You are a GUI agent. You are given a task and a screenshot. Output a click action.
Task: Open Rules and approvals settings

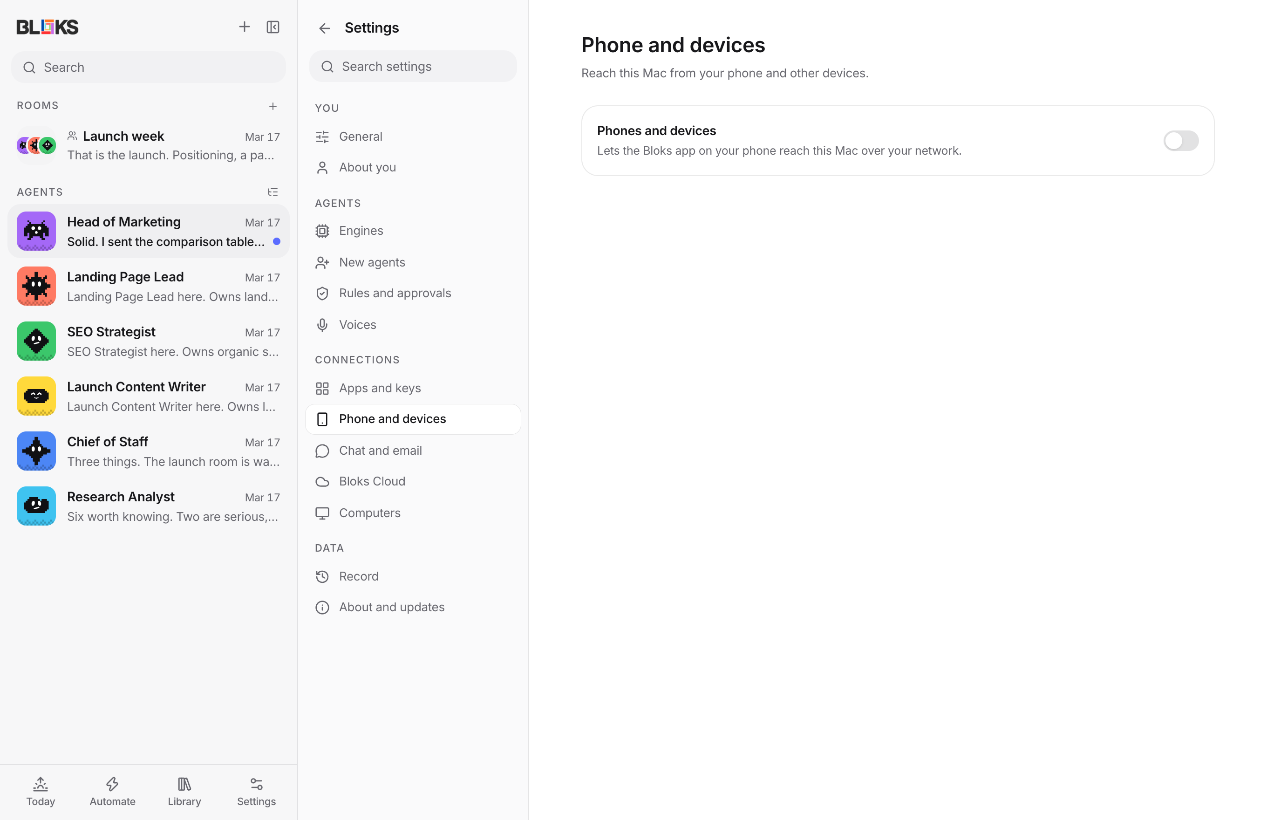pos(413,294)
